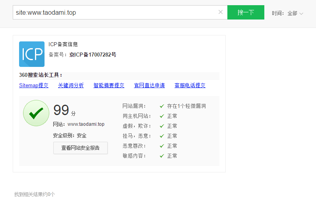Click the 99 分 security score
The width and height of the screenshot is (316, 217).
point(64,110)
